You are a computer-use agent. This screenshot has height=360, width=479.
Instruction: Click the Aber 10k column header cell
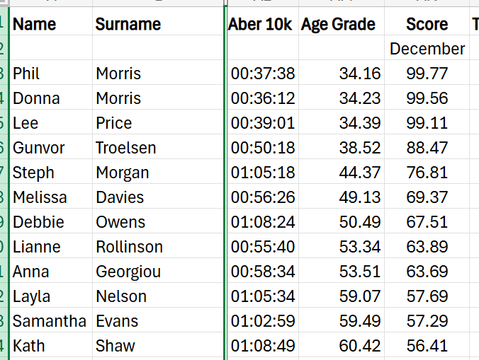coord(260,24)
